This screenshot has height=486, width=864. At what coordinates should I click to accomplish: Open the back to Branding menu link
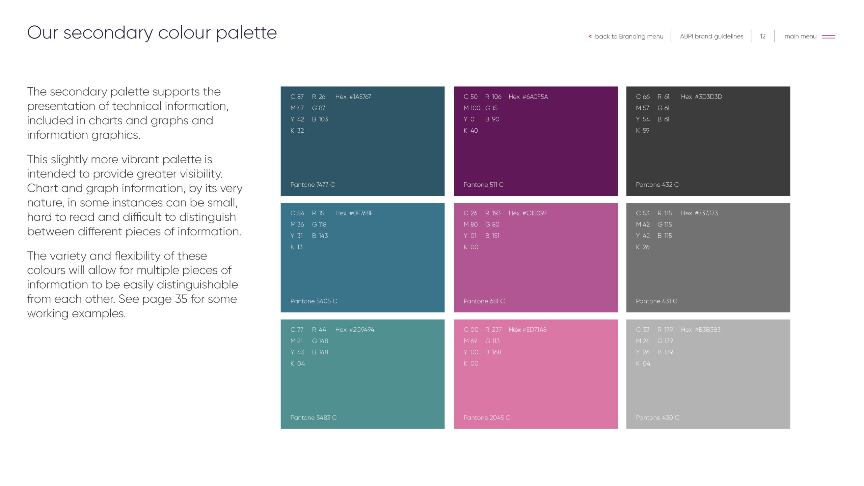pos(629,36)
